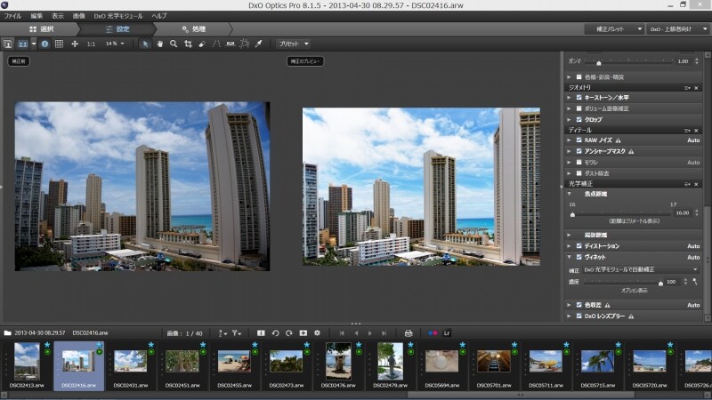Image resolution: width=712 pixels, height=400 pixels.
Task: Open the 14 % zoom dropdown
Action: point(115,44)
